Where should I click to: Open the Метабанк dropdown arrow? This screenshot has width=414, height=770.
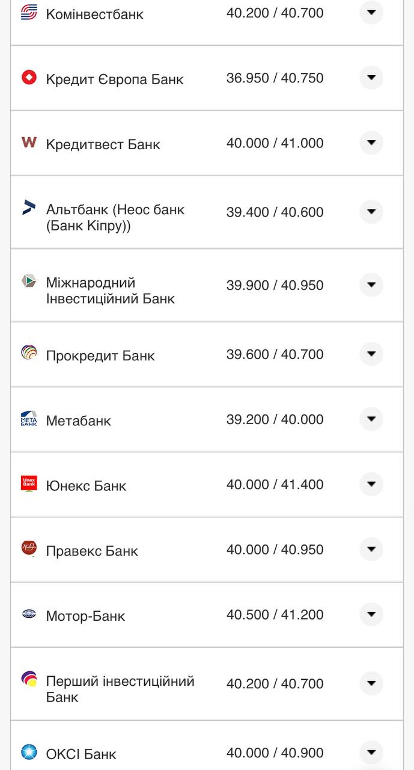pyautogui.click(x=371, y=419)
